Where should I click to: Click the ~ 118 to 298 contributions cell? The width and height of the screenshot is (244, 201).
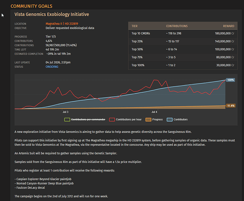(x=174, y=33)
